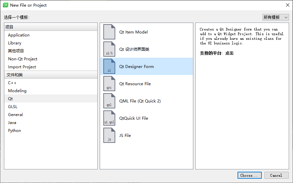Select the Java category
293x183 pixels.
[x=50, y=123]
